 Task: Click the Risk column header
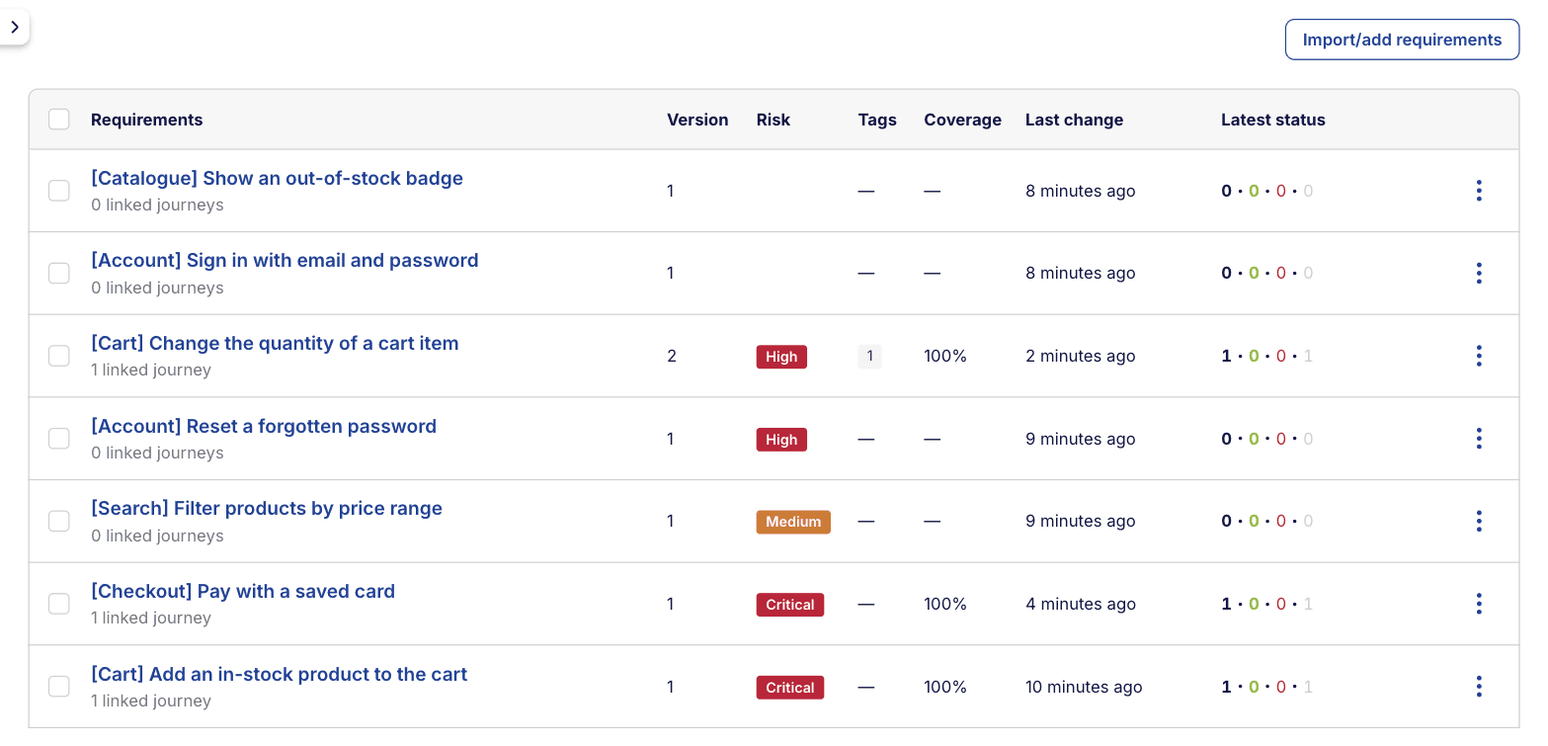pyautogui.click(x=774, y=120)
